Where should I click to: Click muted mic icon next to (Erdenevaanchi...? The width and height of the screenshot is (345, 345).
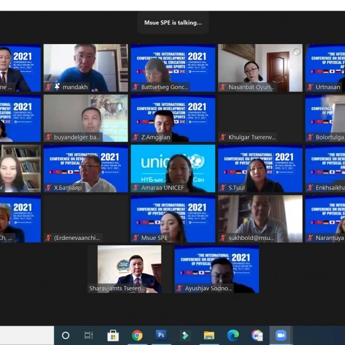(x=48, y=238)
